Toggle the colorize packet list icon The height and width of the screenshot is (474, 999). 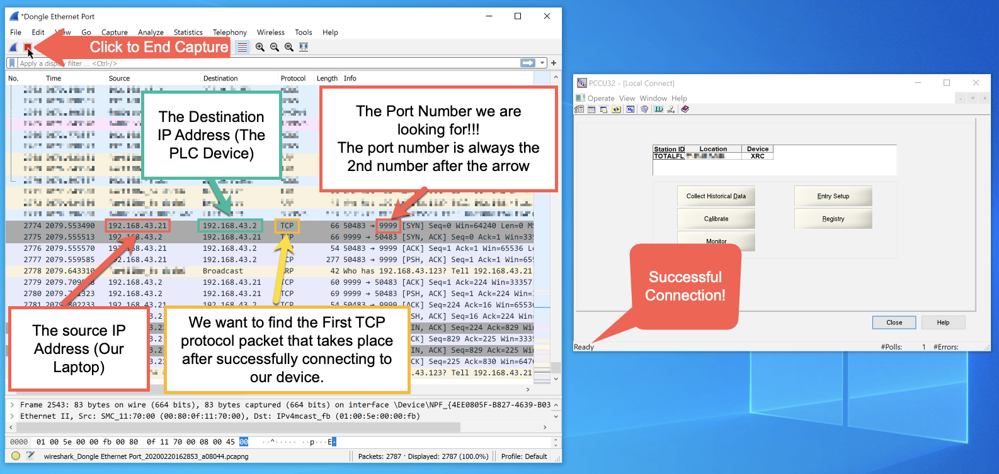click(243, 47)
